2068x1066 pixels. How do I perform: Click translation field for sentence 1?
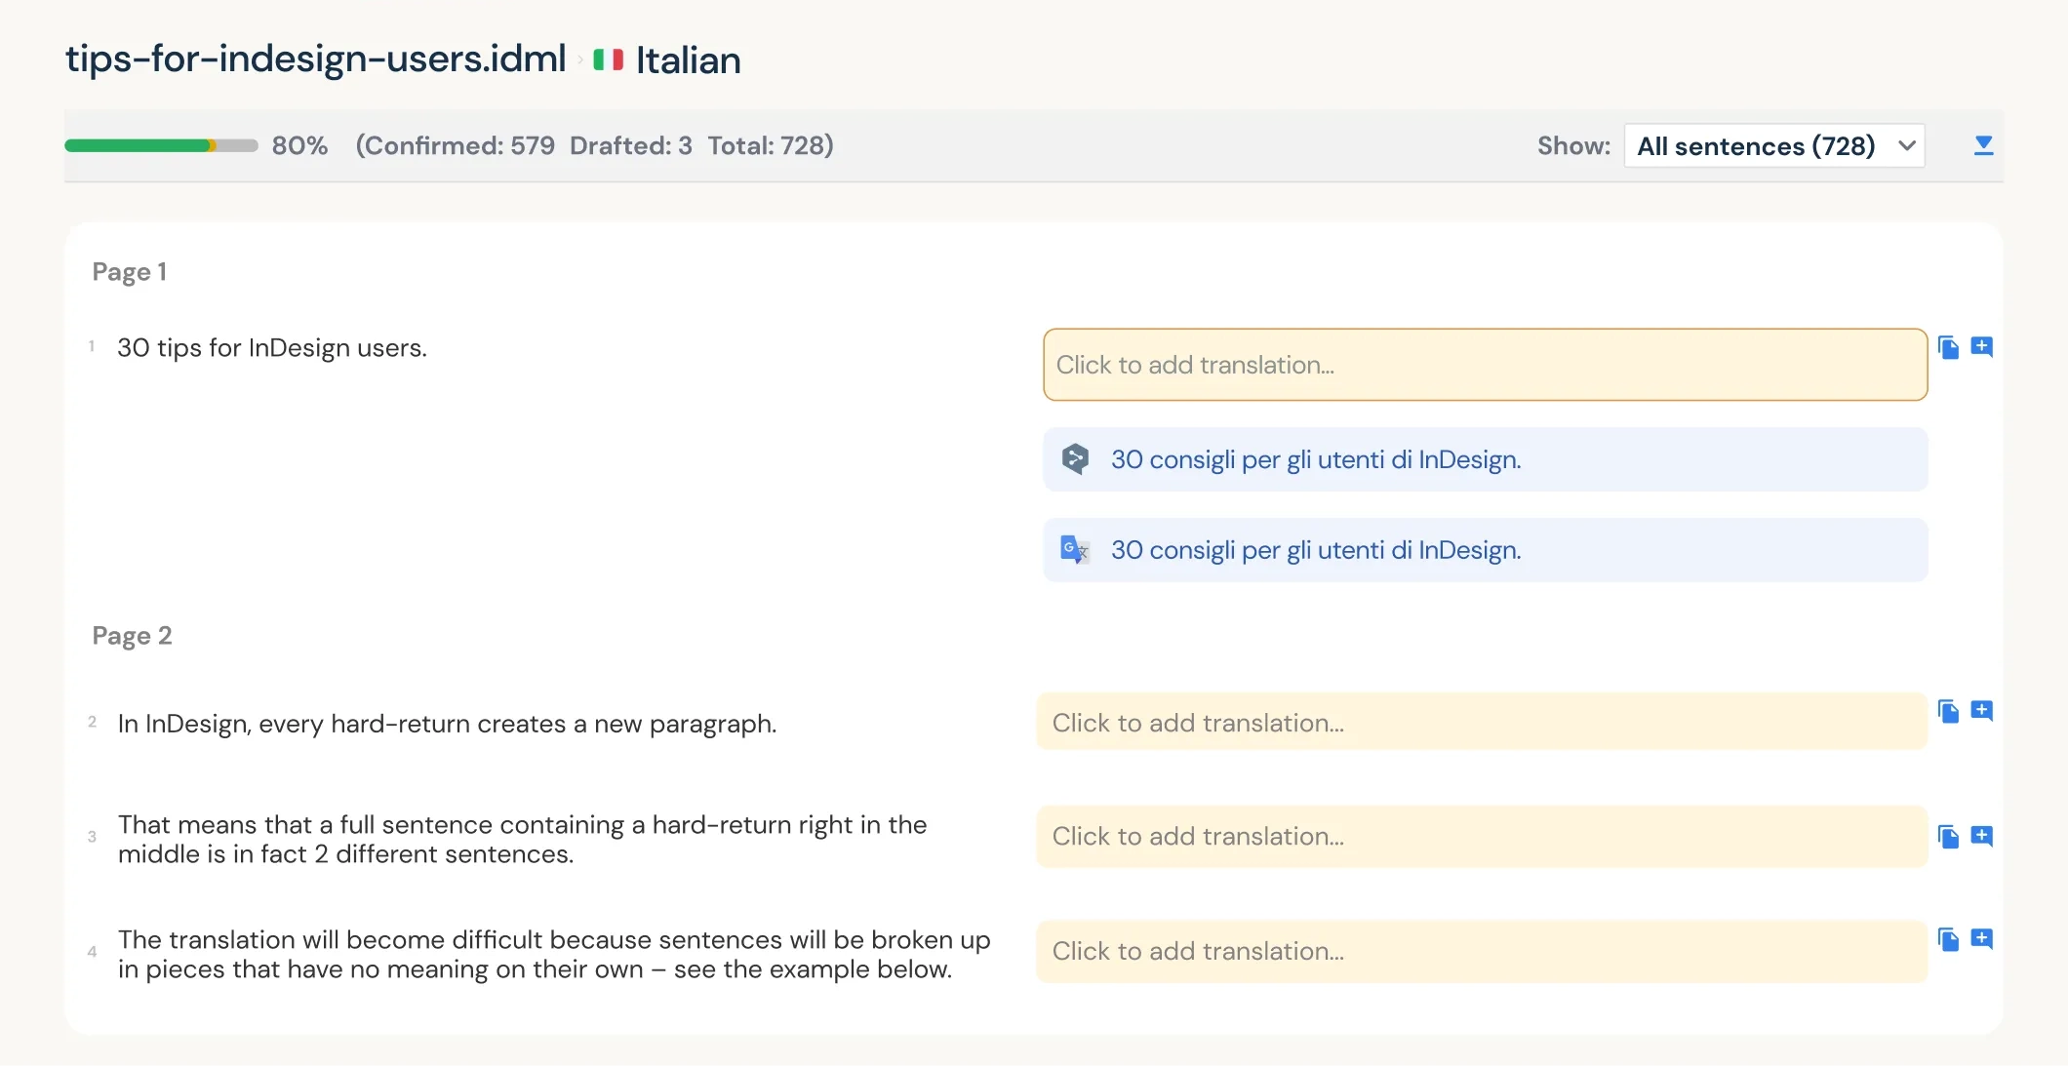pos(1485,365)
